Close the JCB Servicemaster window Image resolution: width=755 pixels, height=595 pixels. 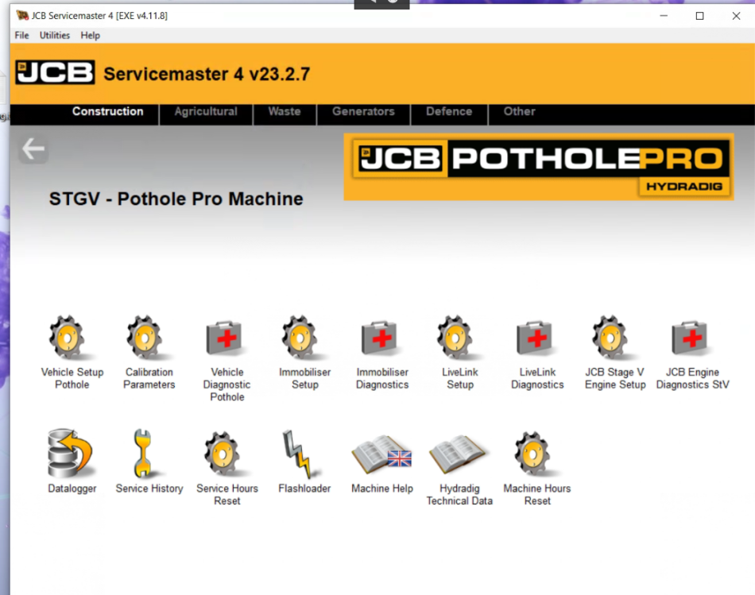[736, 15]
